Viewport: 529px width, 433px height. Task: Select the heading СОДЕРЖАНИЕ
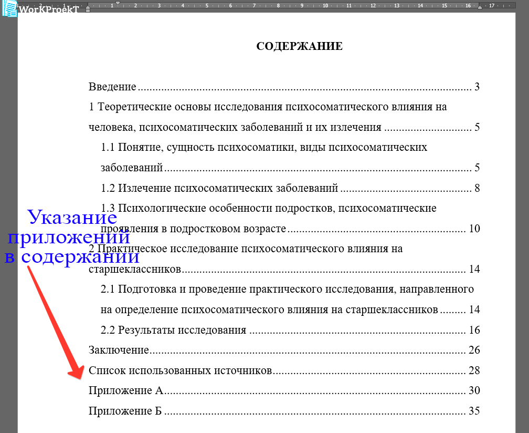300,46
